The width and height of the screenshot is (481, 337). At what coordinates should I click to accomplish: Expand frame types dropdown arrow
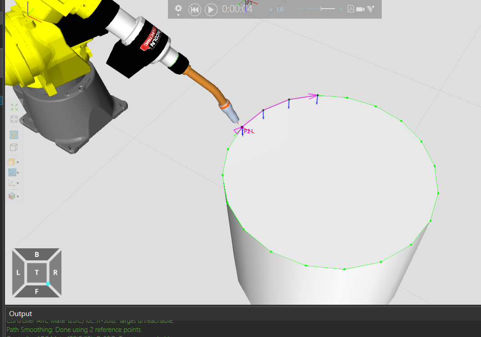point(18,173)
